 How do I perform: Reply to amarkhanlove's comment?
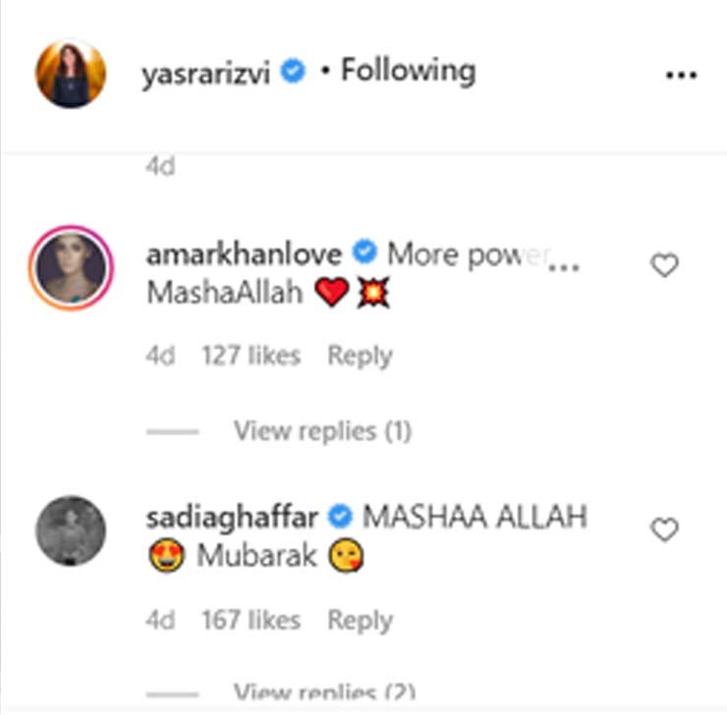click(x=361, y=356)
